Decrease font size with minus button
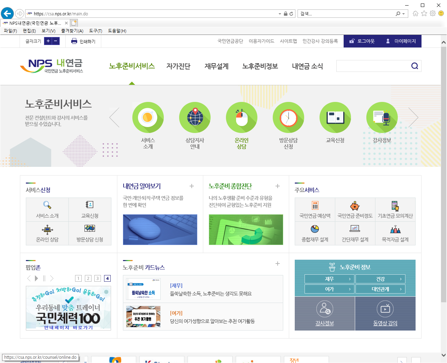This screenshot has width=447, height=363. pyautogui.click(x=56, y=41)
